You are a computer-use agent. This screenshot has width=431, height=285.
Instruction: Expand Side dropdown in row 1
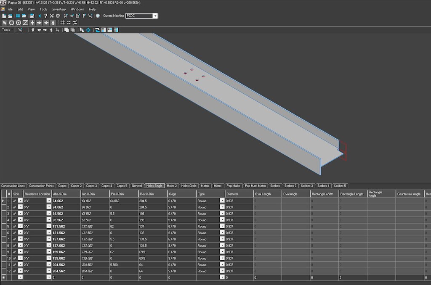20,201
